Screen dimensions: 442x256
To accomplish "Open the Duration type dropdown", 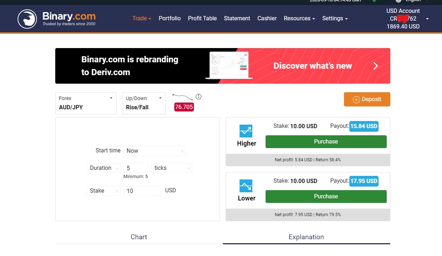I will pyautogui.click(x=104, y=168).
